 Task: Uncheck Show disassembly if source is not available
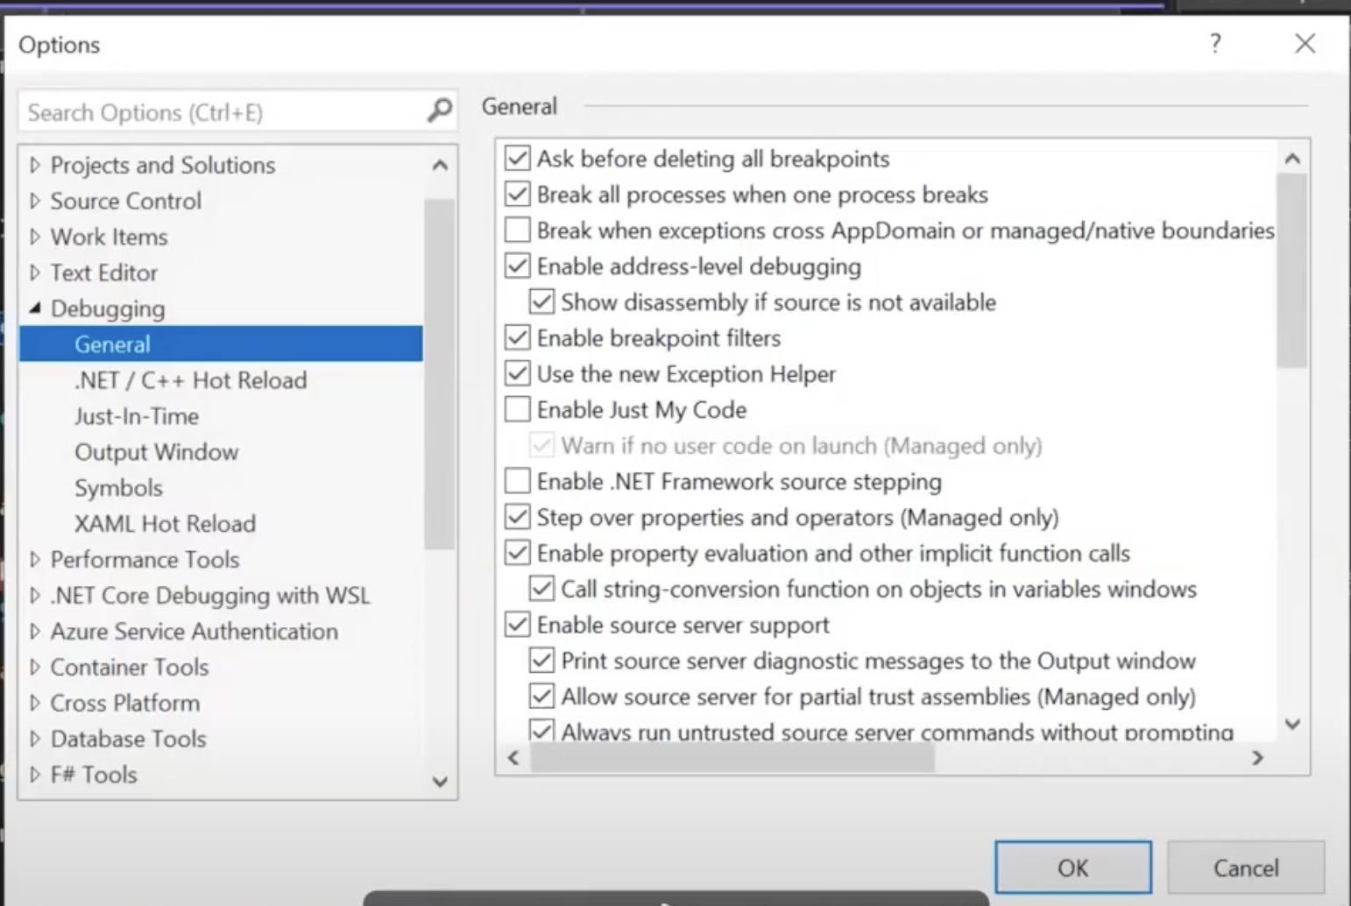pos(541,301)
